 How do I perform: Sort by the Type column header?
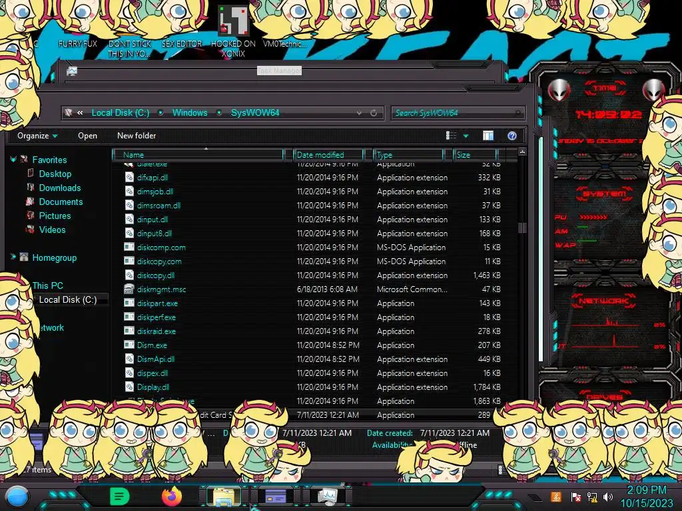tap(408, 154)
